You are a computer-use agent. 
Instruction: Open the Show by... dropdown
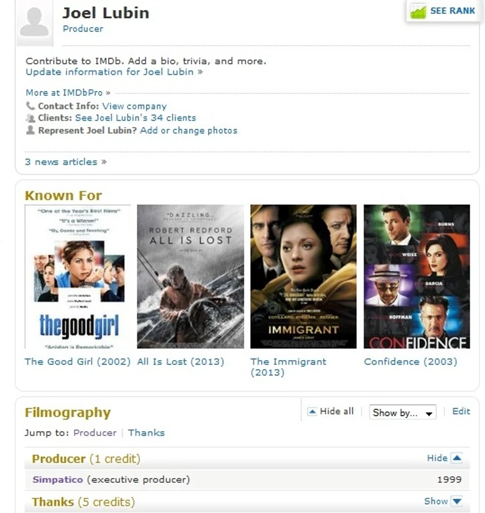402,413
